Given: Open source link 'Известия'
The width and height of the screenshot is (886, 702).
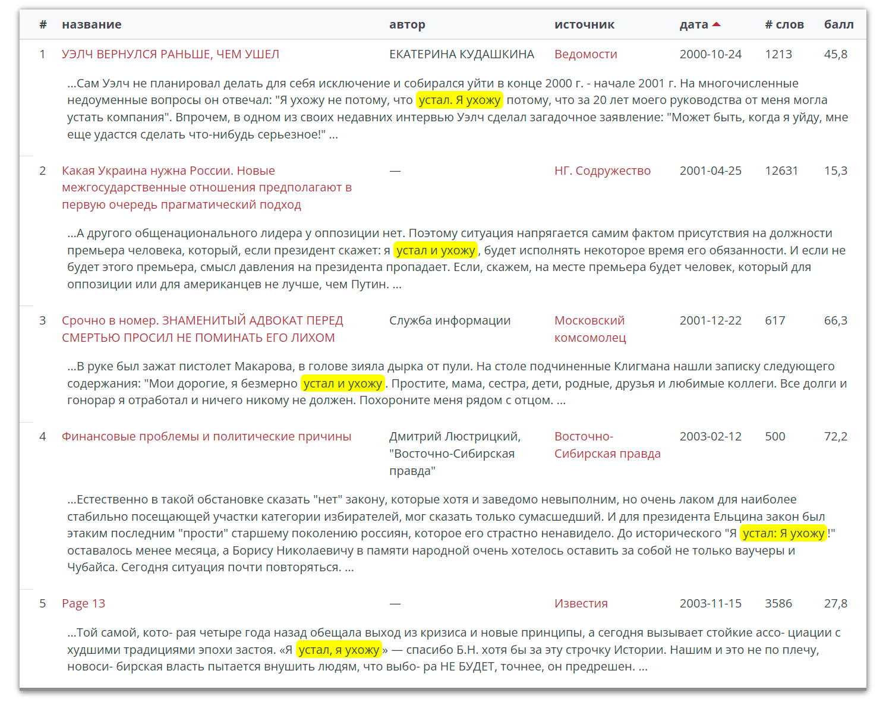Looking at the screenshot, I should click(x=581, y=603).
